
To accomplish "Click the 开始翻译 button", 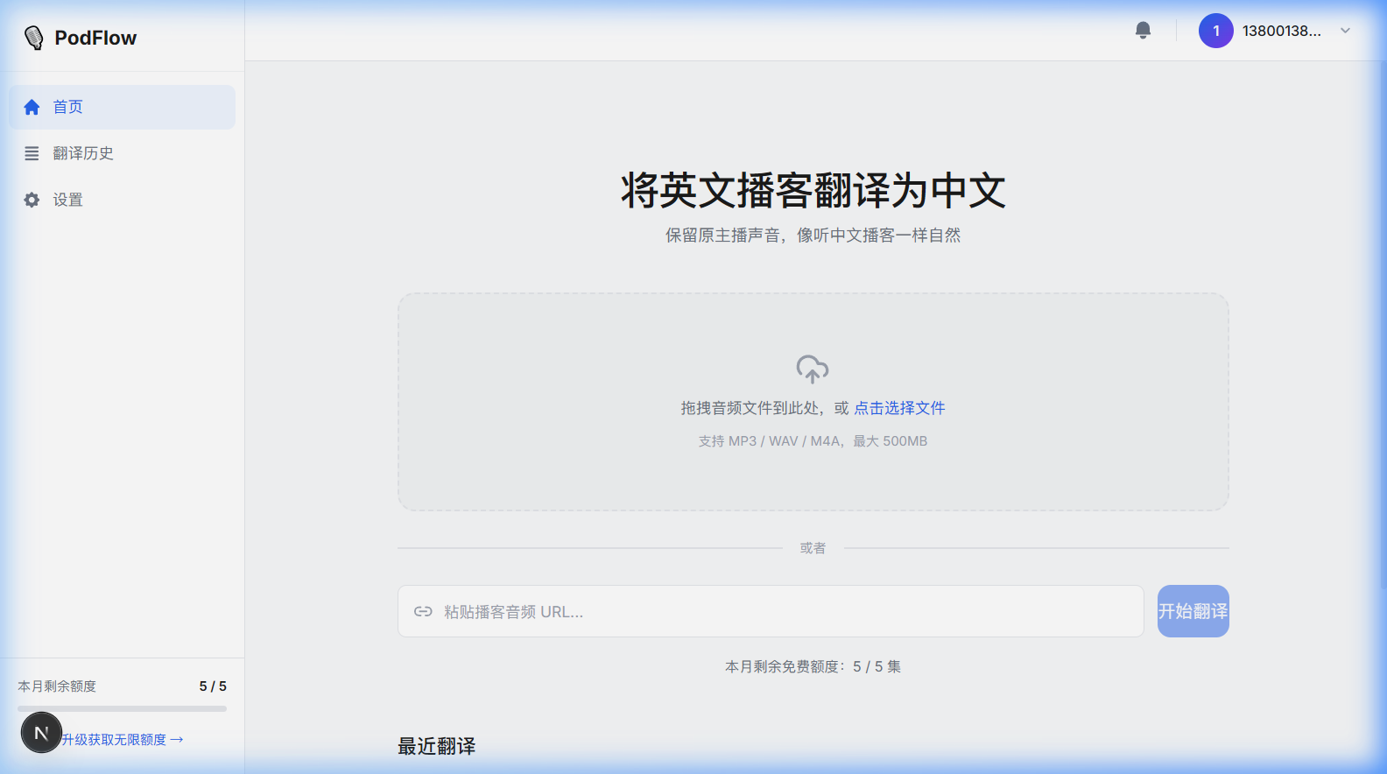I will (x=1193, y=611).
